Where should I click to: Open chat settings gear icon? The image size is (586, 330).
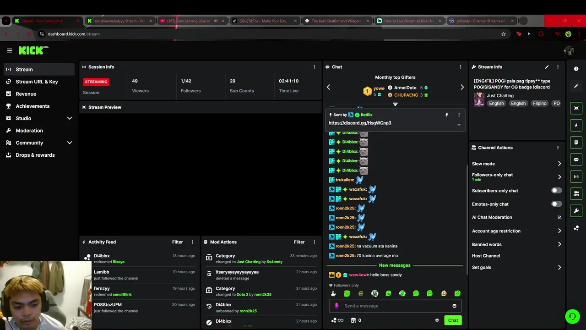437,320
